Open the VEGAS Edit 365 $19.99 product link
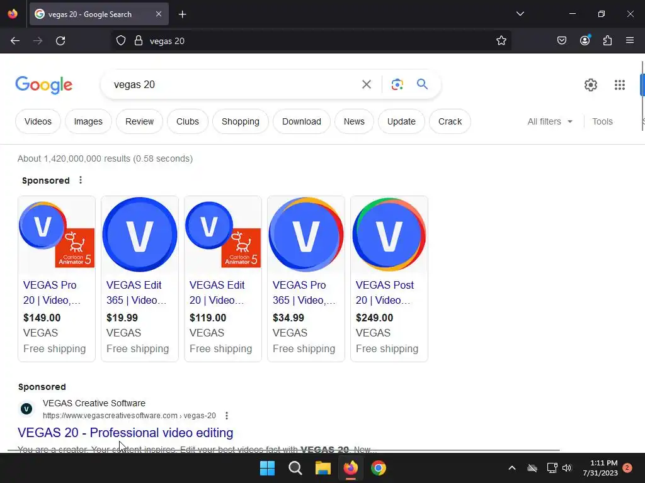The image size is (645, 483). pyautogui.click(x=136, y=292)
